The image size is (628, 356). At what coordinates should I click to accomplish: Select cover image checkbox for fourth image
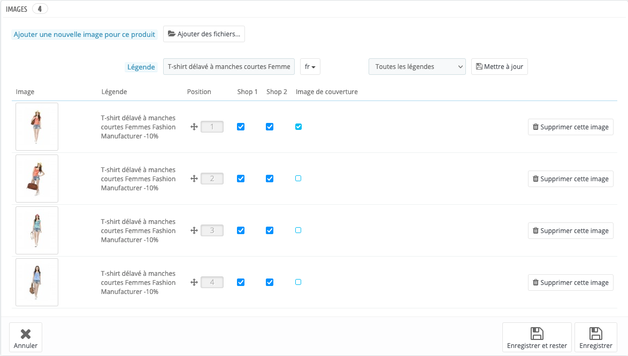(298, 282)
